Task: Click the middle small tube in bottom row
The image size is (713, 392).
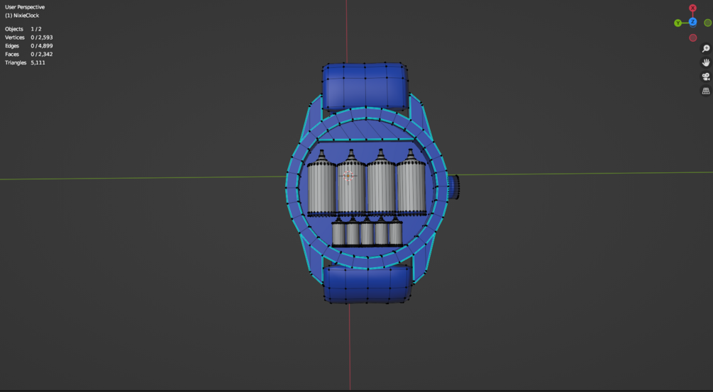Action: tap(367, 231)
